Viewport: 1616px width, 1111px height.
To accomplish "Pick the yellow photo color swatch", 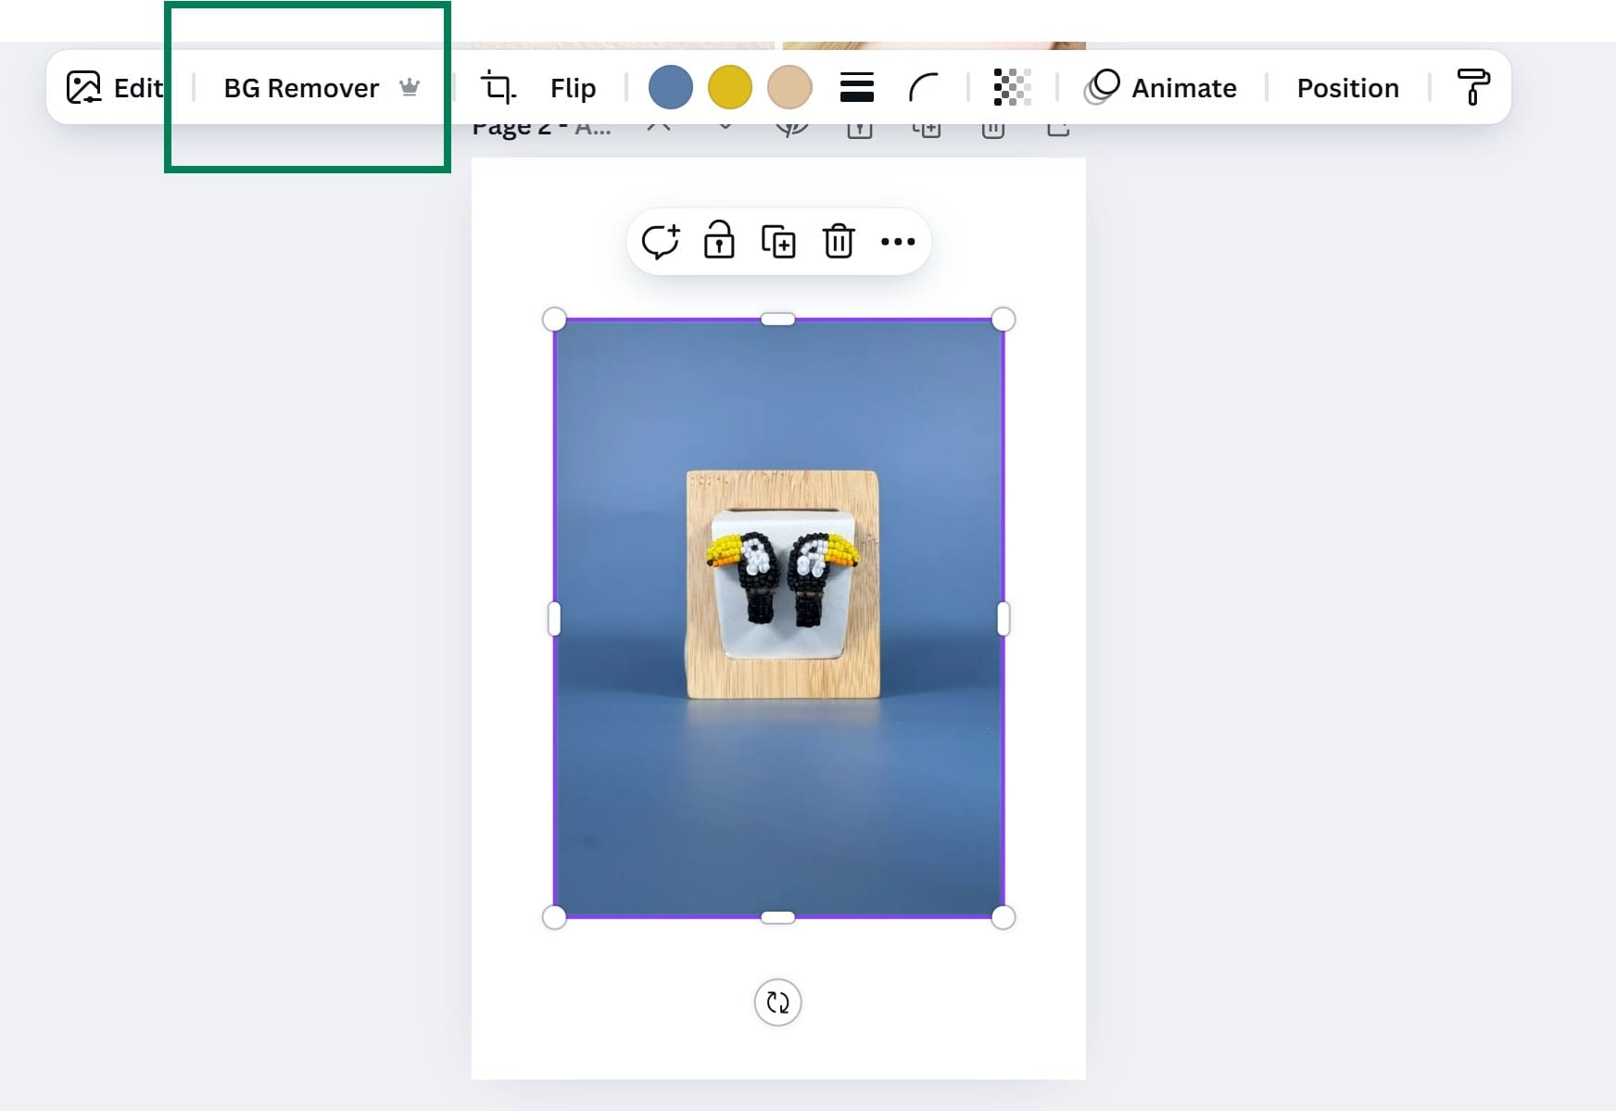I will click(x=730, y=87).
